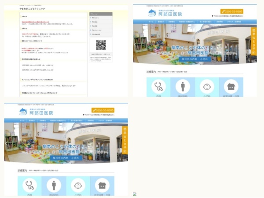Image resolution: width=264 pixels, height=198 pixels.
Task: Open 診療案内 in the lower 阿部田医院 navigation bar
Action: (43, 121)
